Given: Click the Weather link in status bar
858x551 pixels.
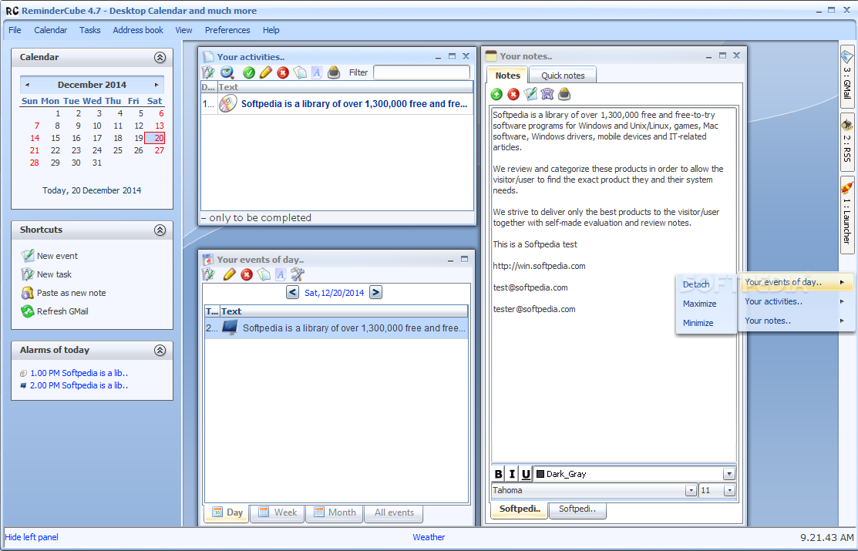Looking at the screenshot, I should 429,537.
